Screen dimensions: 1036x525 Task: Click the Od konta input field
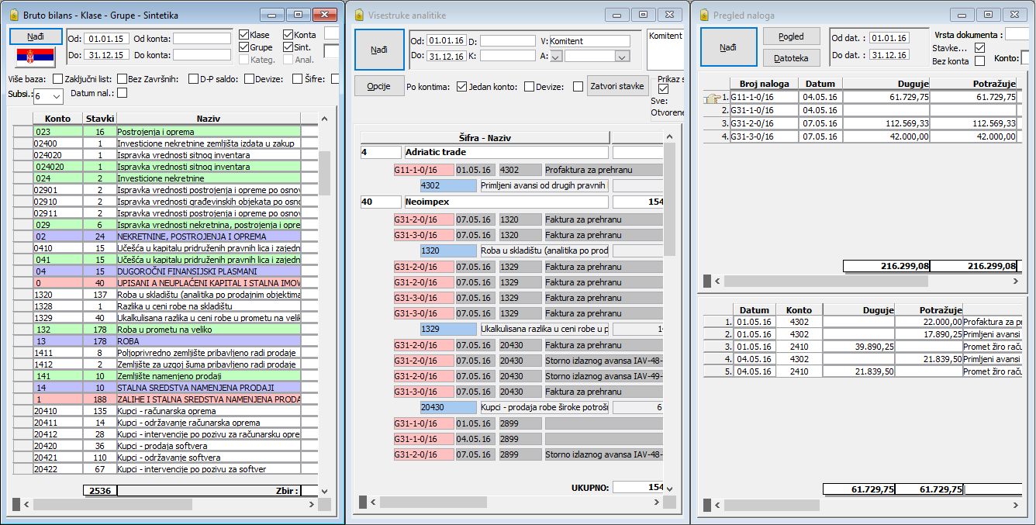(202, 39)
